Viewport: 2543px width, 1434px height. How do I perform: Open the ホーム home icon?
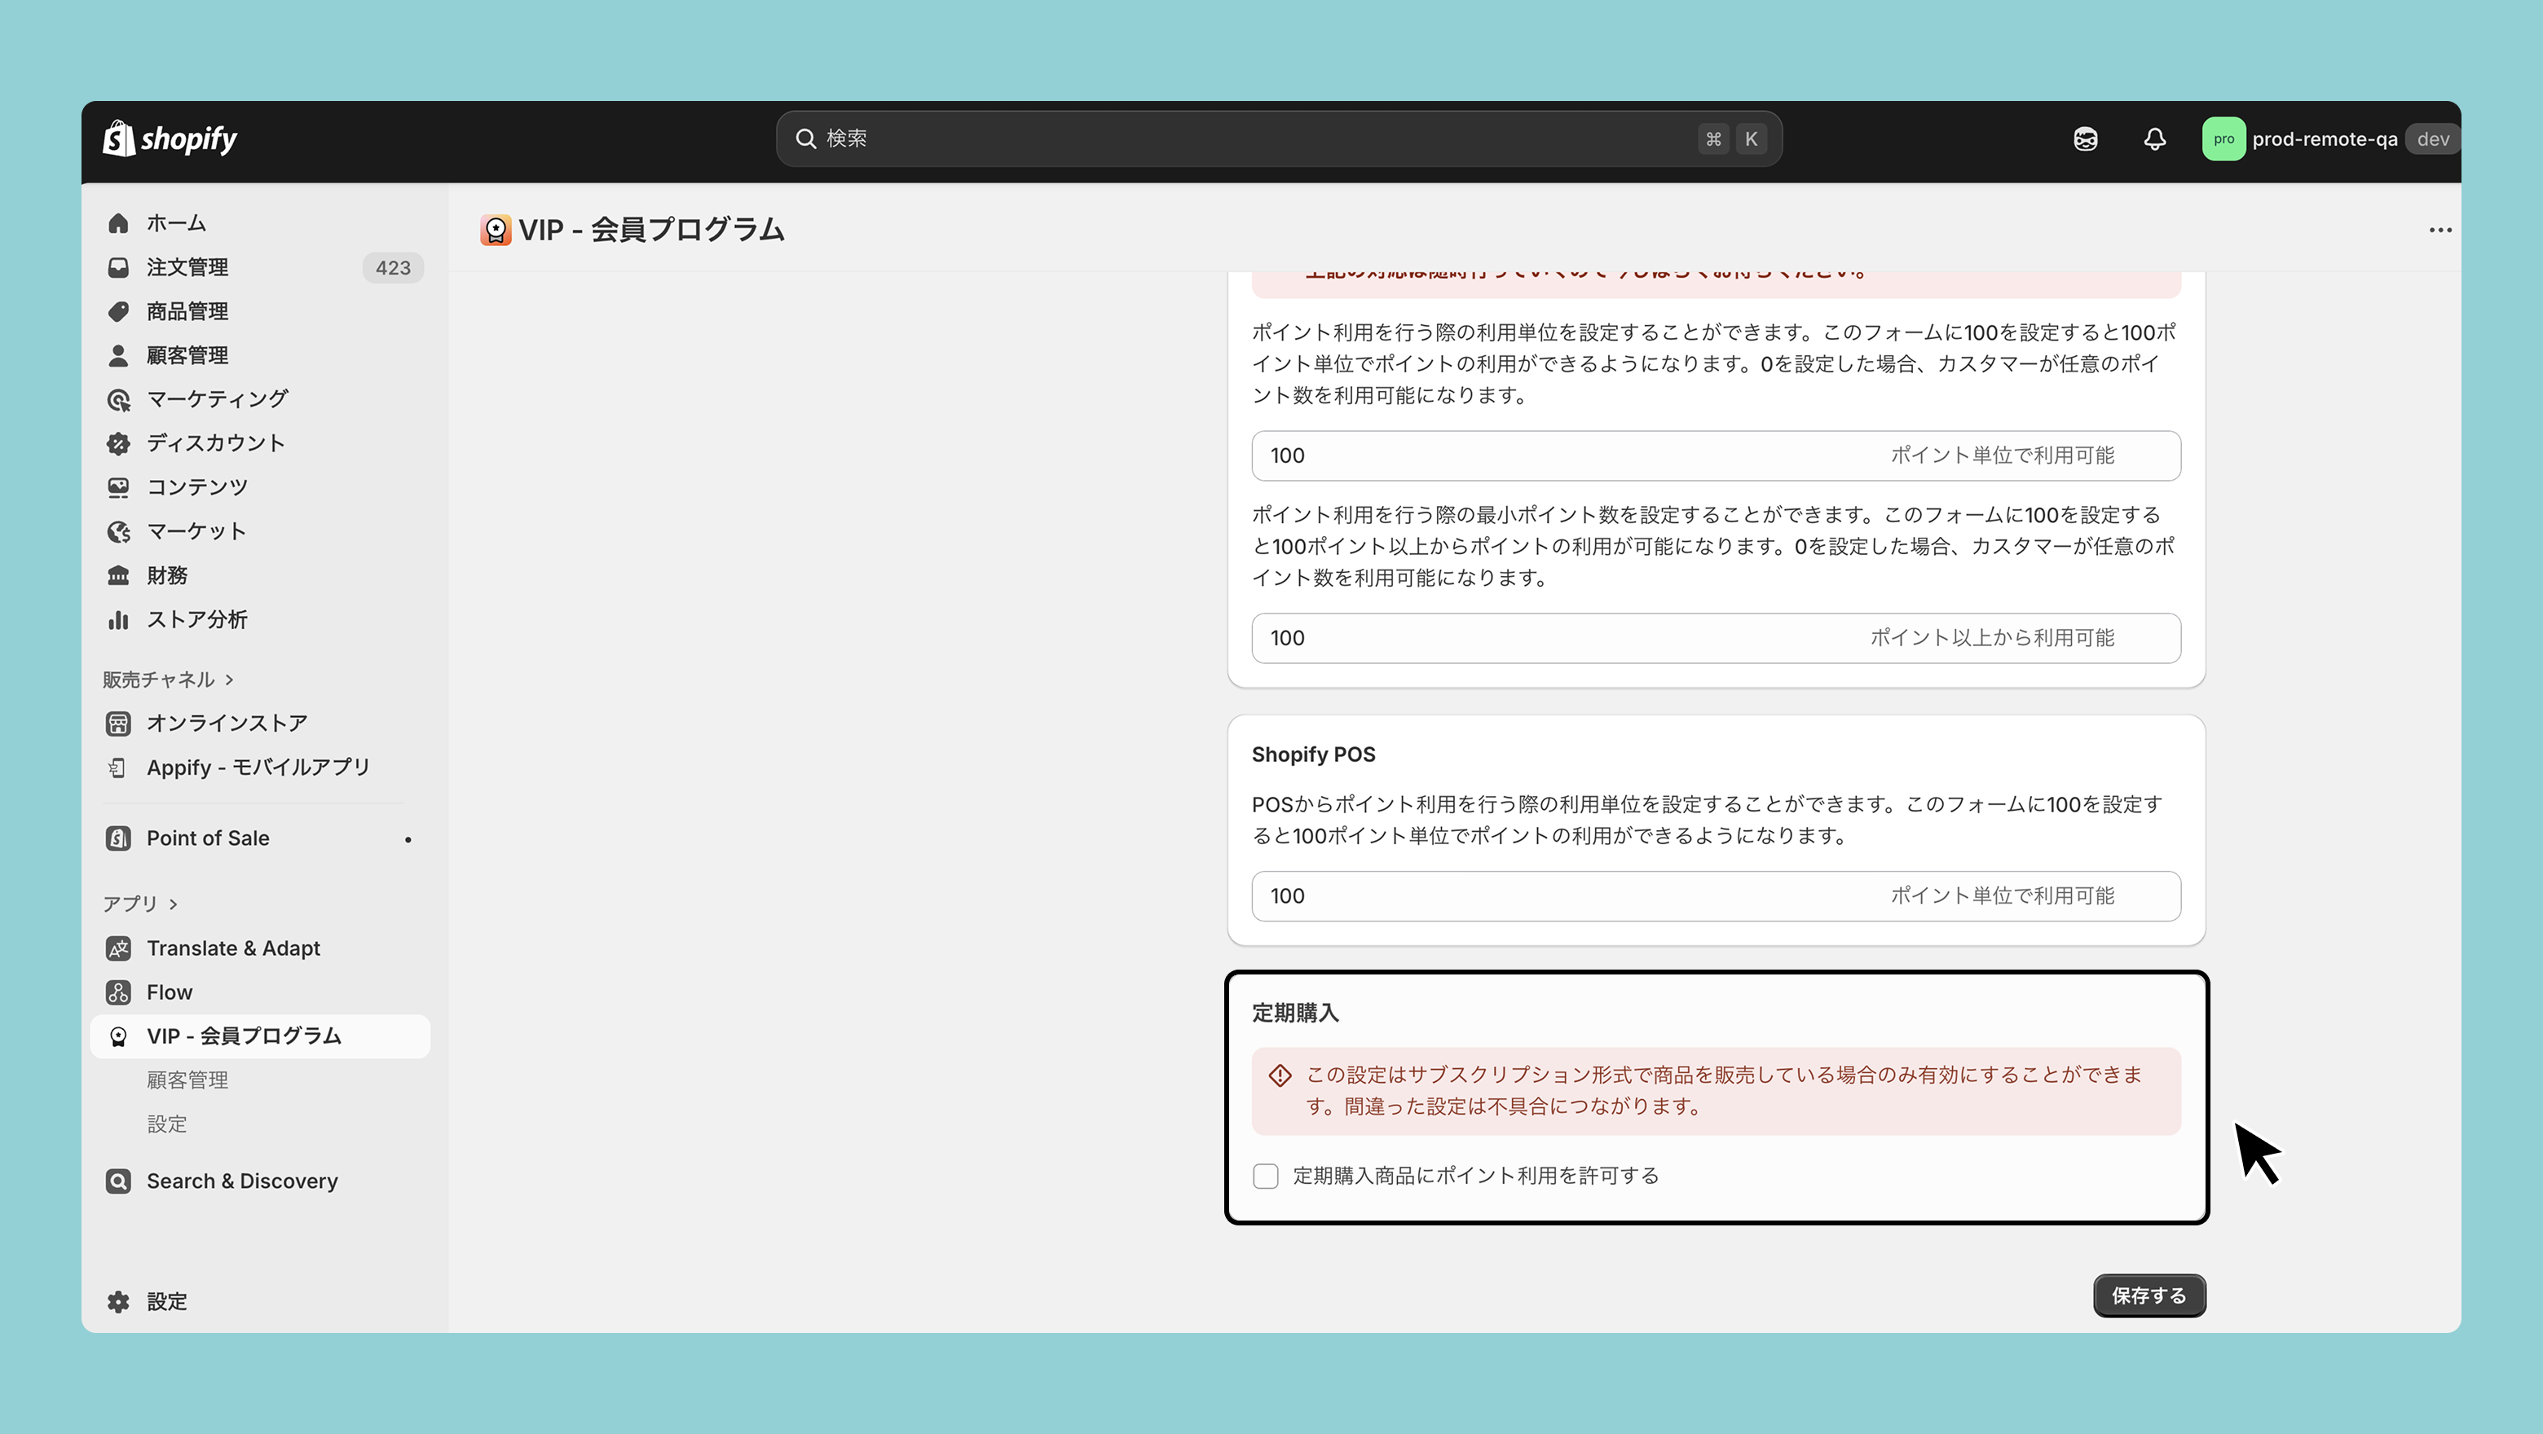(x=118, y=223)
